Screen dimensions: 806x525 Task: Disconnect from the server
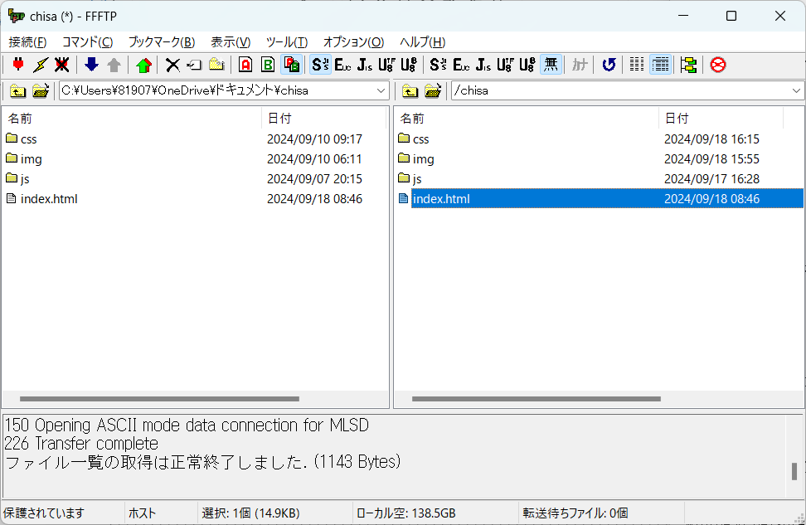point(61,64)
